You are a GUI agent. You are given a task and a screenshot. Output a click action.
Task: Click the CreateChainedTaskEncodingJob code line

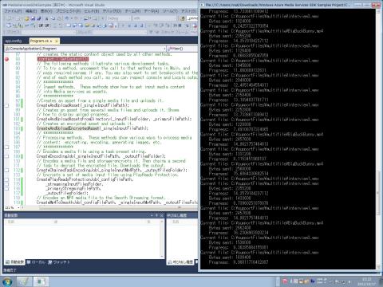tap(112, 170)
